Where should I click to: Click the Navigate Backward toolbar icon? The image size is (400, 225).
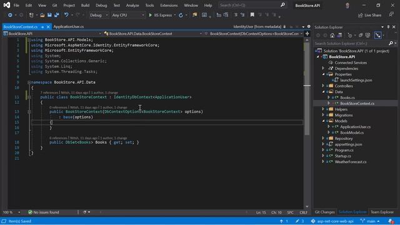[x=10, y=15]
